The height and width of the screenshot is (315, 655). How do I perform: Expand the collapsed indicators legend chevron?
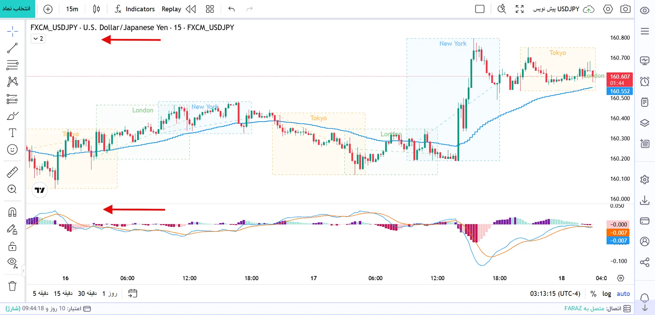click(x=38, y=39)
